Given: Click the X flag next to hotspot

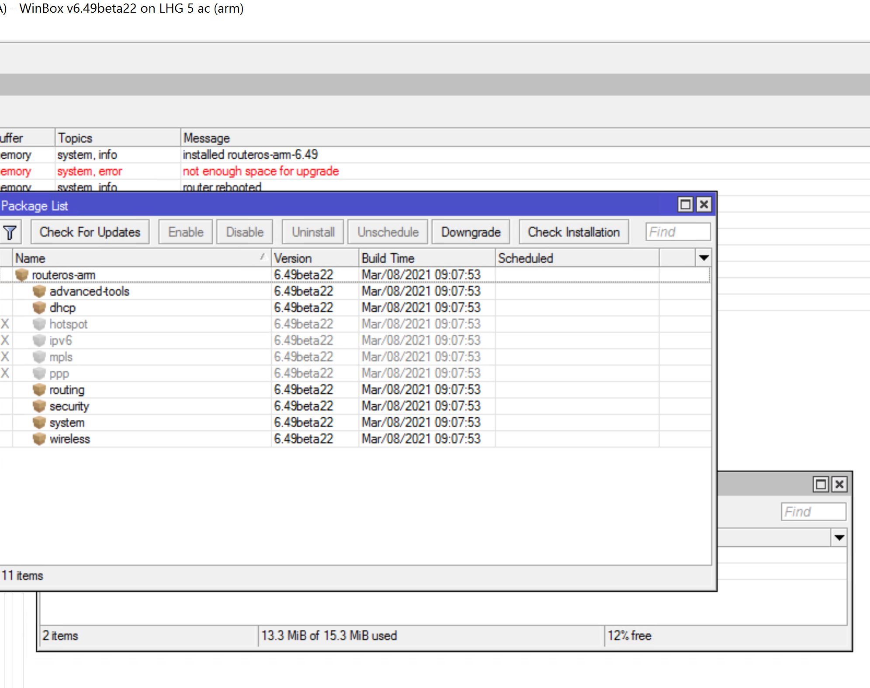Looking at the screenshot, I should [x=5, y=324].
